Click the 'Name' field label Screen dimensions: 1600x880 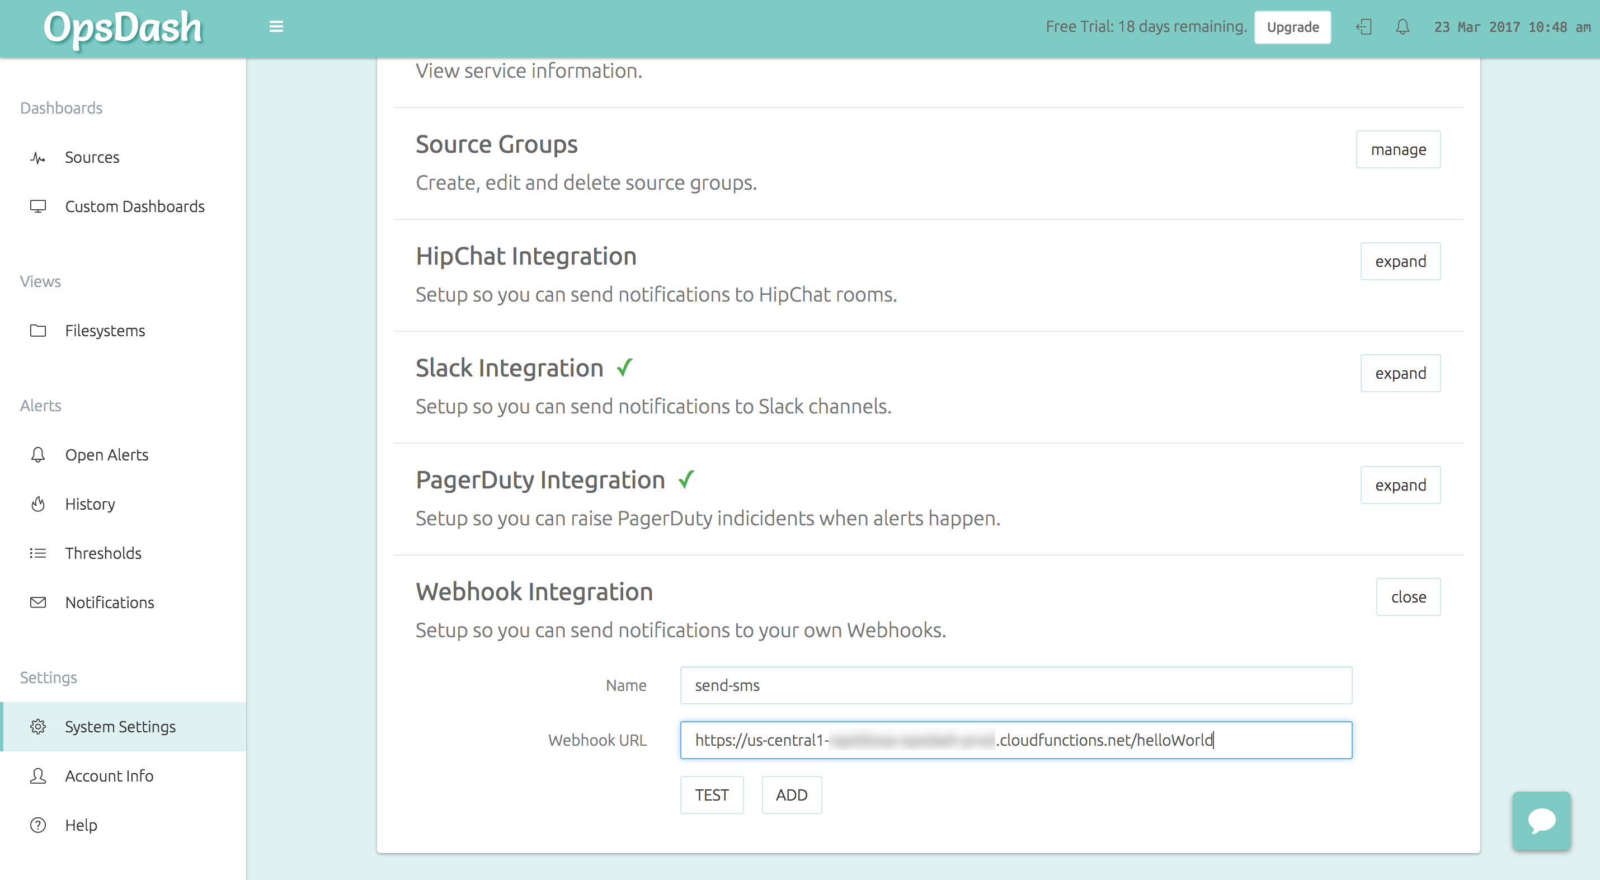point(626,685)
